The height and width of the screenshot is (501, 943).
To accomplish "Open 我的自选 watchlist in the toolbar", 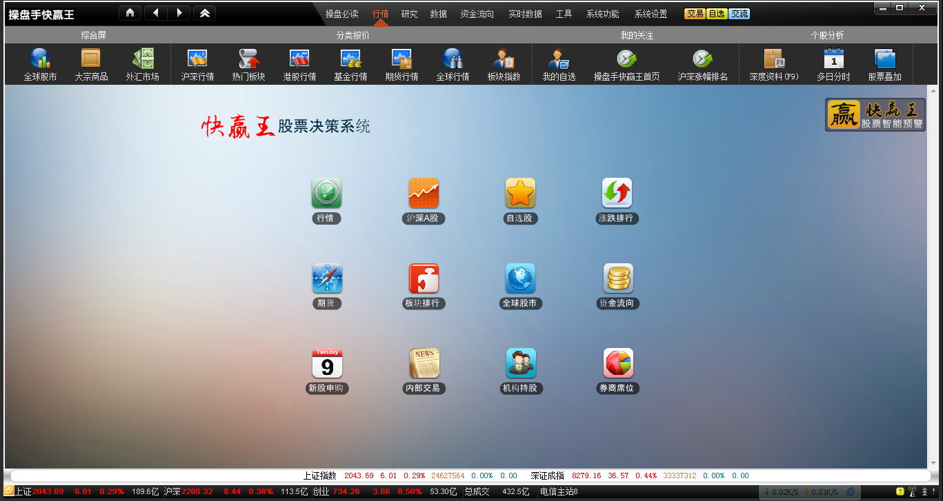I will coord(559,65).
